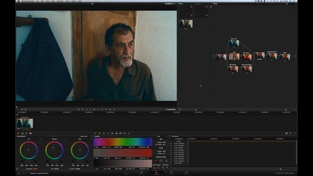Image resolution: width=313 pixels, height=176 pixels.
Task: Reset the Gamma color wheel
Action: (x=66, y=139)
